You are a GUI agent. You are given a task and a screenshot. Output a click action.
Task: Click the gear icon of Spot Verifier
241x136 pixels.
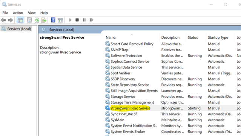[107, 73]
